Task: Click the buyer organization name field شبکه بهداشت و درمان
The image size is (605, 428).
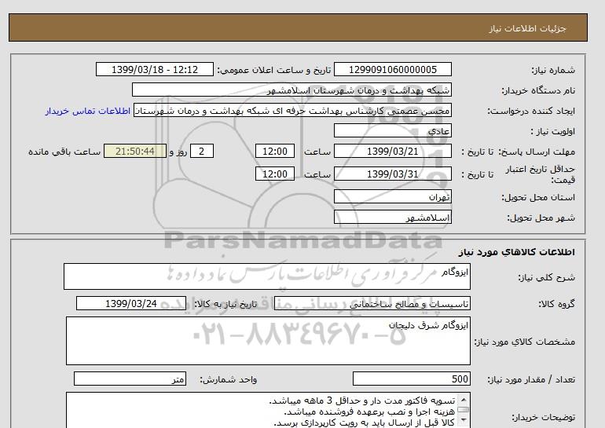Action: click(x=291, y=90)
